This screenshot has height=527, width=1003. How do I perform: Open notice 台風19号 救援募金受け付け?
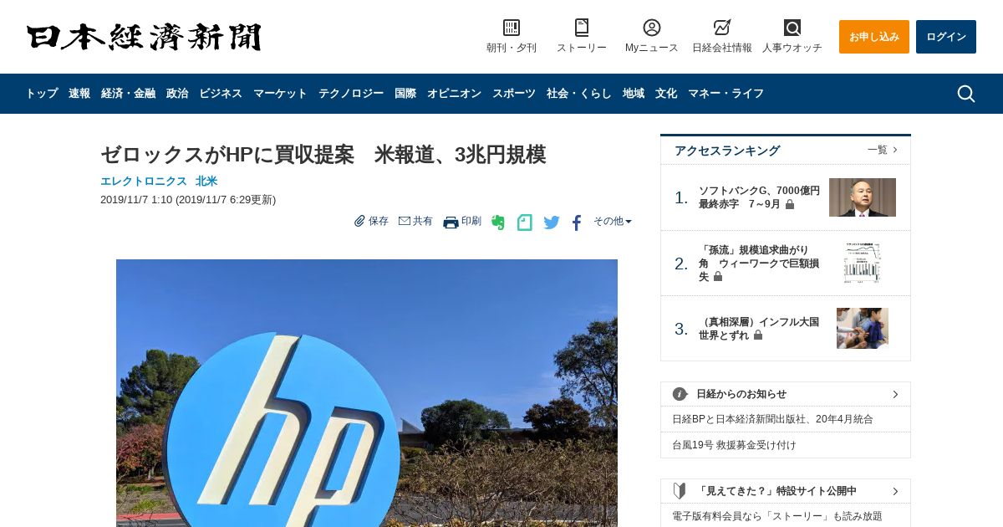[734, 445]
